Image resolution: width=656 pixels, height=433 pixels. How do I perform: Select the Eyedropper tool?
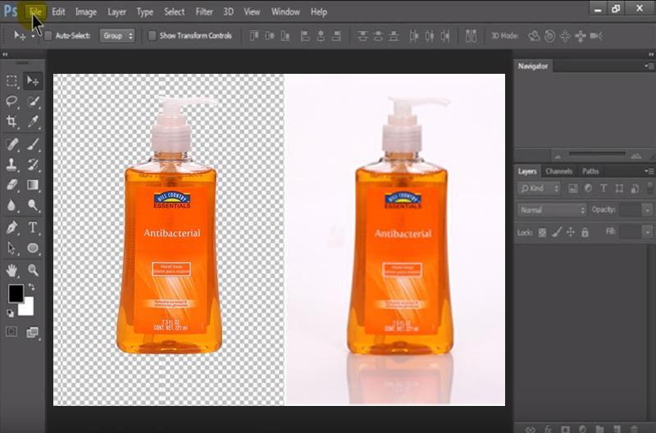[x=33, y=121]
